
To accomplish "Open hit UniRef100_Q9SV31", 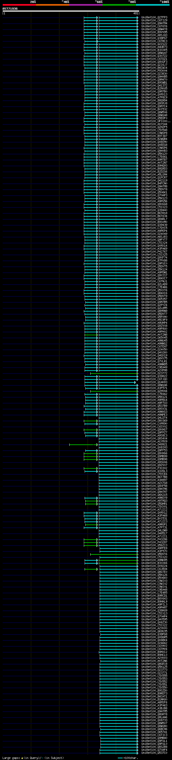I will 154,409.
